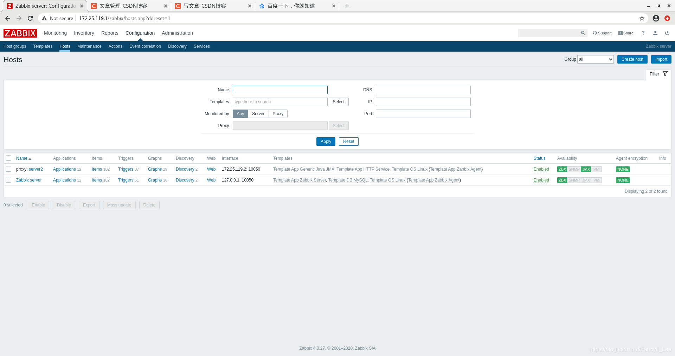Click ZBX availability badge for Zabbix server
This screenshot has height=356, width=675.
click(562, 180)
